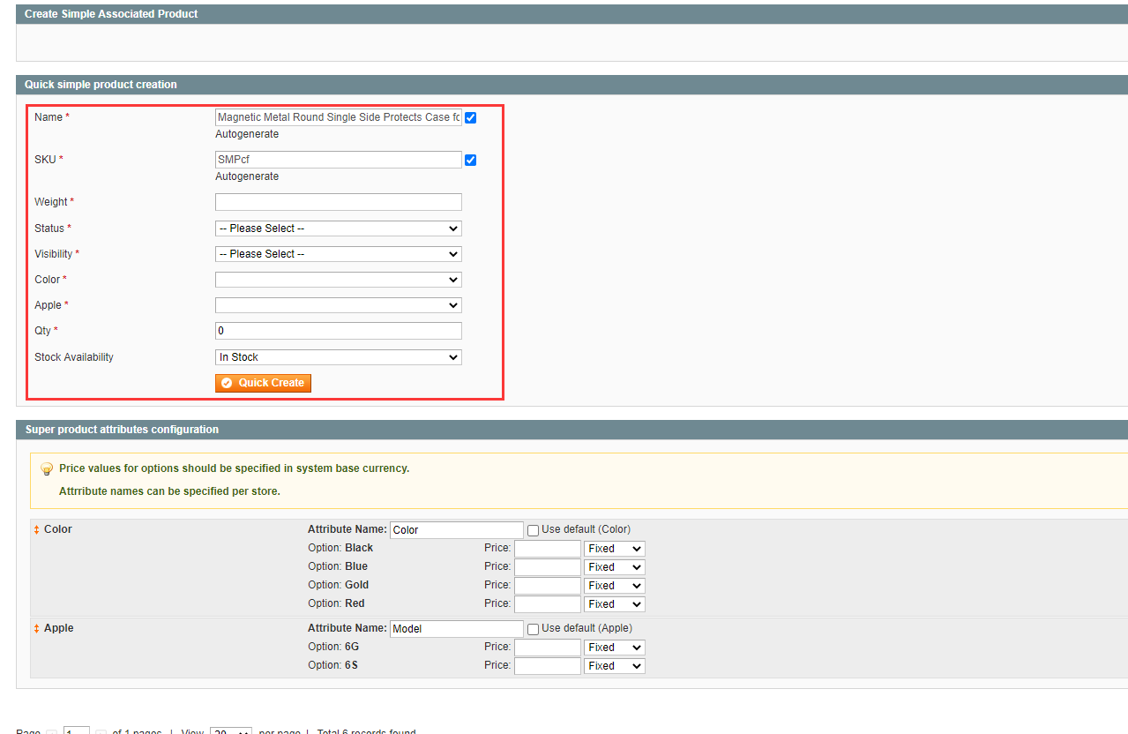Toggle the Name Autogenerate checkbox
Screen dimensions: 1128x734
pos(471,118)
